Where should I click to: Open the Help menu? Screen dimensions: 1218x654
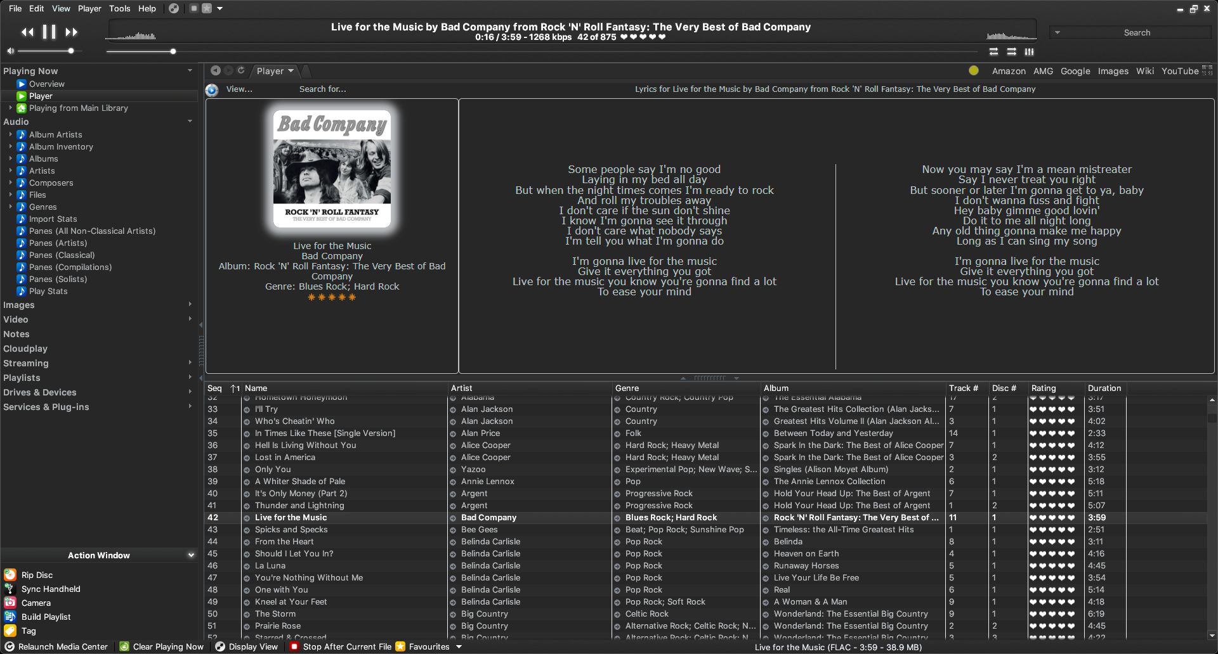(147, 8)
